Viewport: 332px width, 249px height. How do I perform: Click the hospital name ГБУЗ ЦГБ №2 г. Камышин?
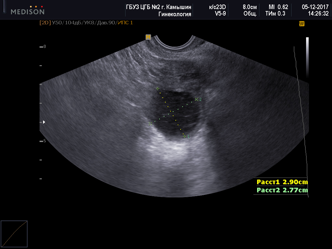point(159,7)
